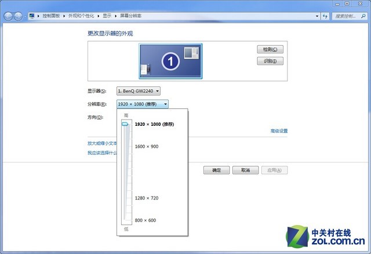Select the monitor 1 display thumbnail
Image resolution: width=371 pixels, height=254 pixels.
pos(170,61)
